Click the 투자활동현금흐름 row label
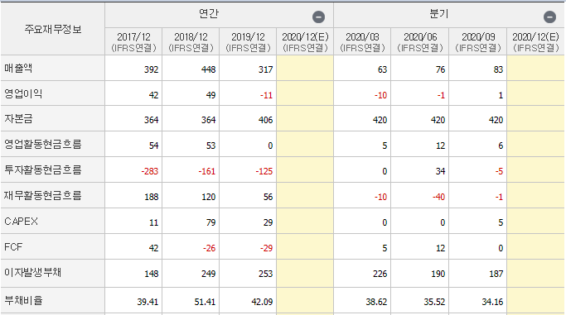This screenshot has width=566, height=315. 43,170
